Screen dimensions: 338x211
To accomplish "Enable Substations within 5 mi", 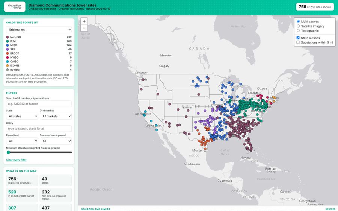I will pyautogui.click(x=298, y=42).
